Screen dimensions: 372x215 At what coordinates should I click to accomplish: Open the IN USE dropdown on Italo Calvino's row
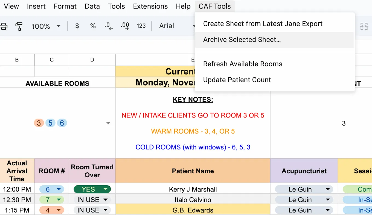[x=92, y=199]
